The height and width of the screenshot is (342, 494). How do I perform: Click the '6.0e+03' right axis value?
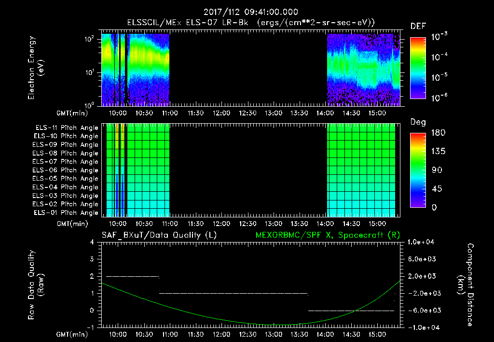click(422, 259)
